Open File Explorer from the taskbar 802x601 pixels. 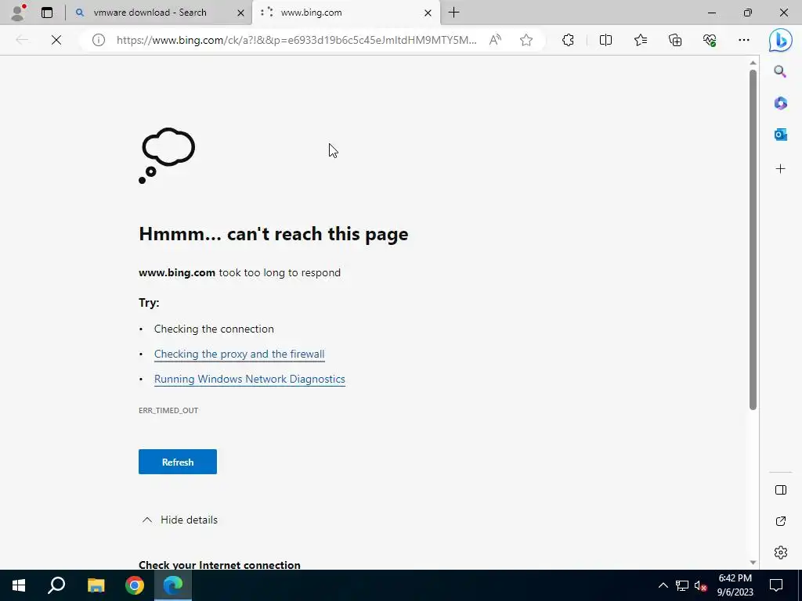coord(96,585)
